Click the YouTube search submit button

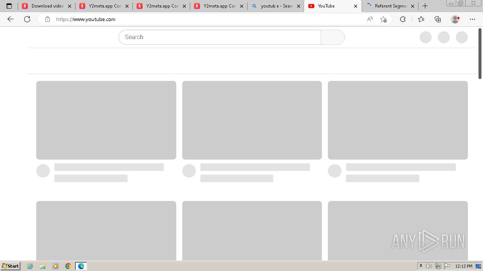click(332, 37)
